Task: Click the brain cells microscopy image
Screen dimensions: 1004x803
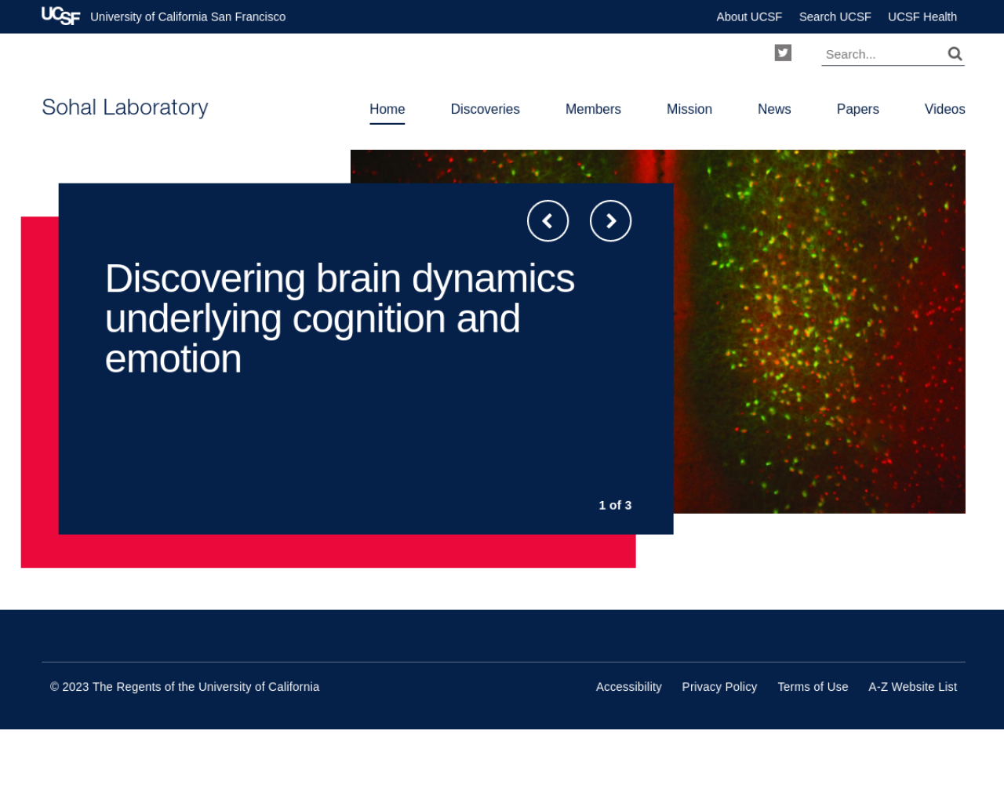Action: [820, 331]
